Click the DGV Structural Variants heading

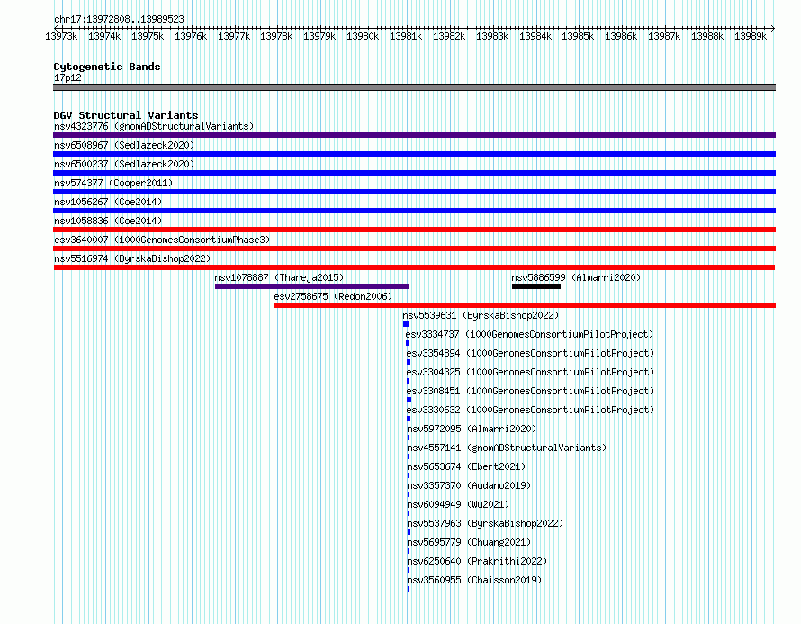pyautogui.click(x=126, y=115)
